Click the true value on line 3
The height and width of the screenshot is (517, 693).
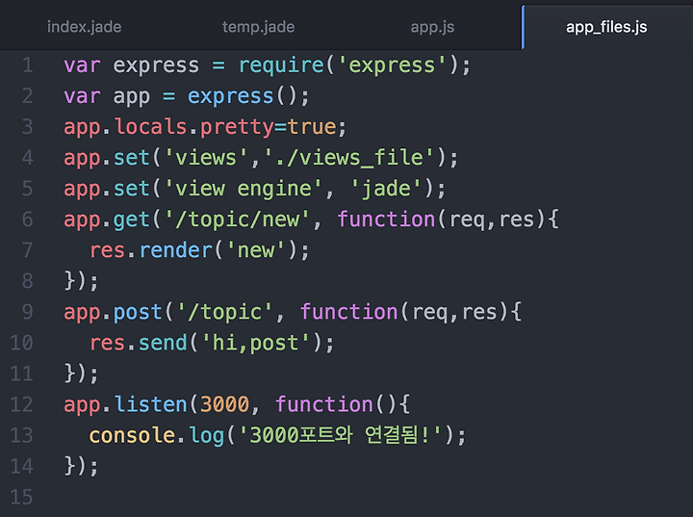[x=312, y=127]
